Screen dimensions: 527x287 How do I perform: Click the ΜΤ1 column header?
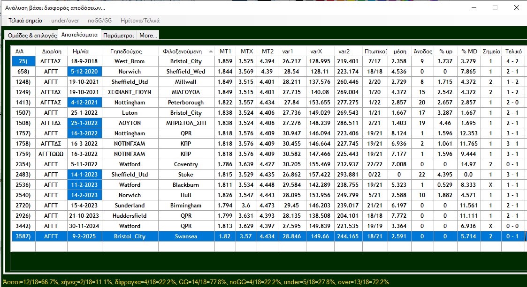pos(225,51)
